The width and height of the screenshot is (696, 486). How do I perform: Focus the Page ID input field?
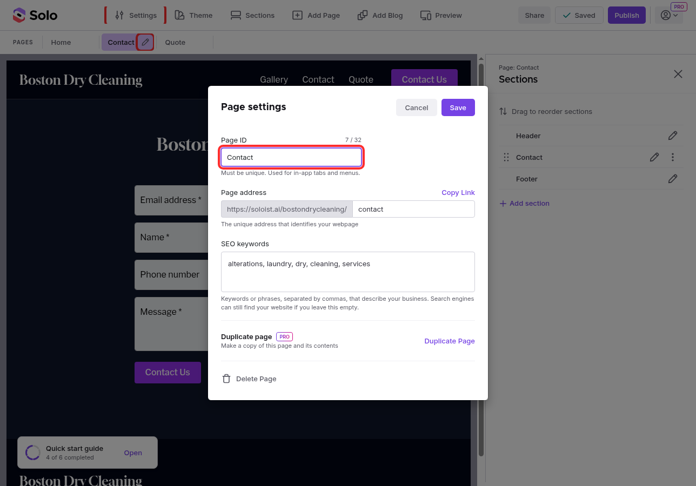click(291, 157)
